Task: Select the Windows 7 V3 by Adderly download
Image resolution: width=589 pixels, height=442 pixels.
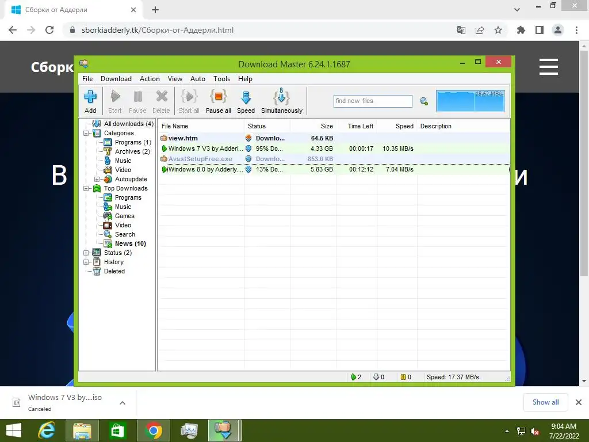Action: pos(334,149)
